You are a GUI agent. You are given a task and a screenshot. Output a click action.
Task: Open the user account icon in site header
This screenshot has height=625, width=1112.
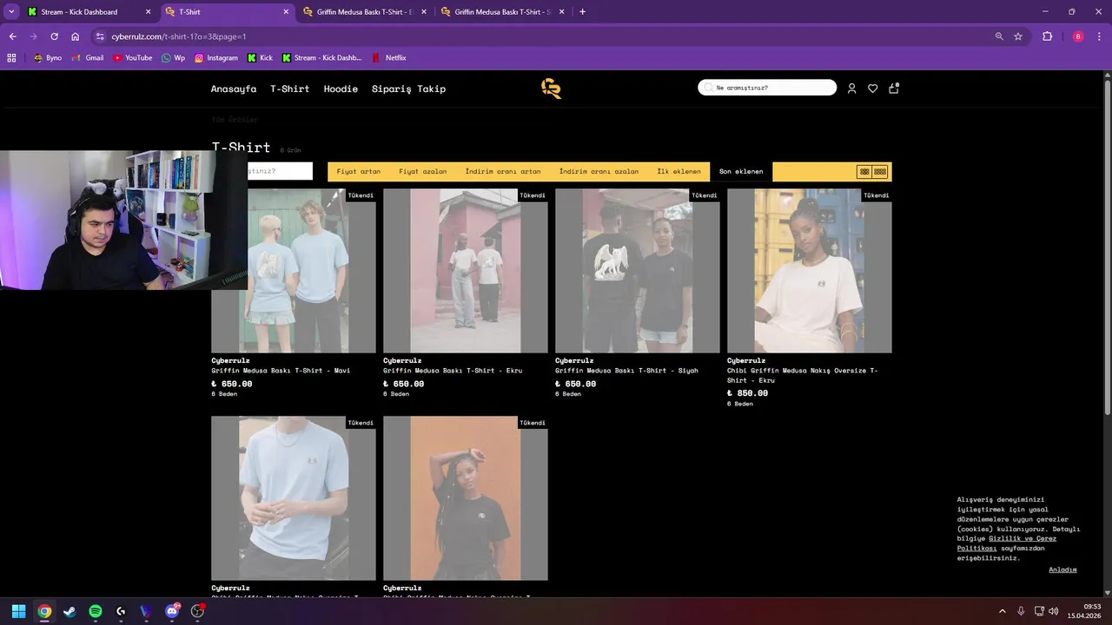[851, 89]
